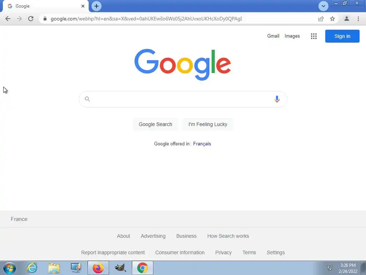Open Windows Explorer folder on taskbar
The height and width of the screenshot is (275, 366).
(x=54, y=268)
